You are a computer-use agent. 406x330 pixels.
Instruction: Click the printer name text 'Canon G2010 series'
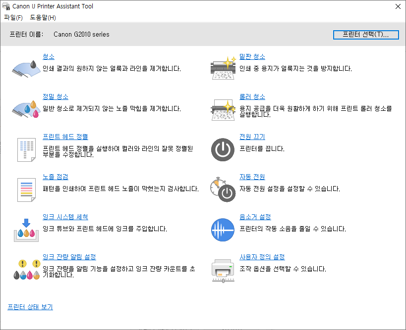point(81,34)
